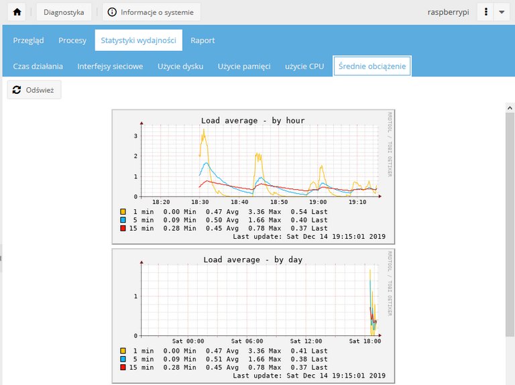Viewport: 515px width, 385px height.
Task: Open the three-dots options menu
Action: (x=485, y=12)
